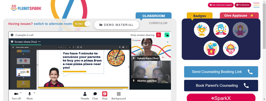Select Akshita paturkar video tile

(151, 72)
